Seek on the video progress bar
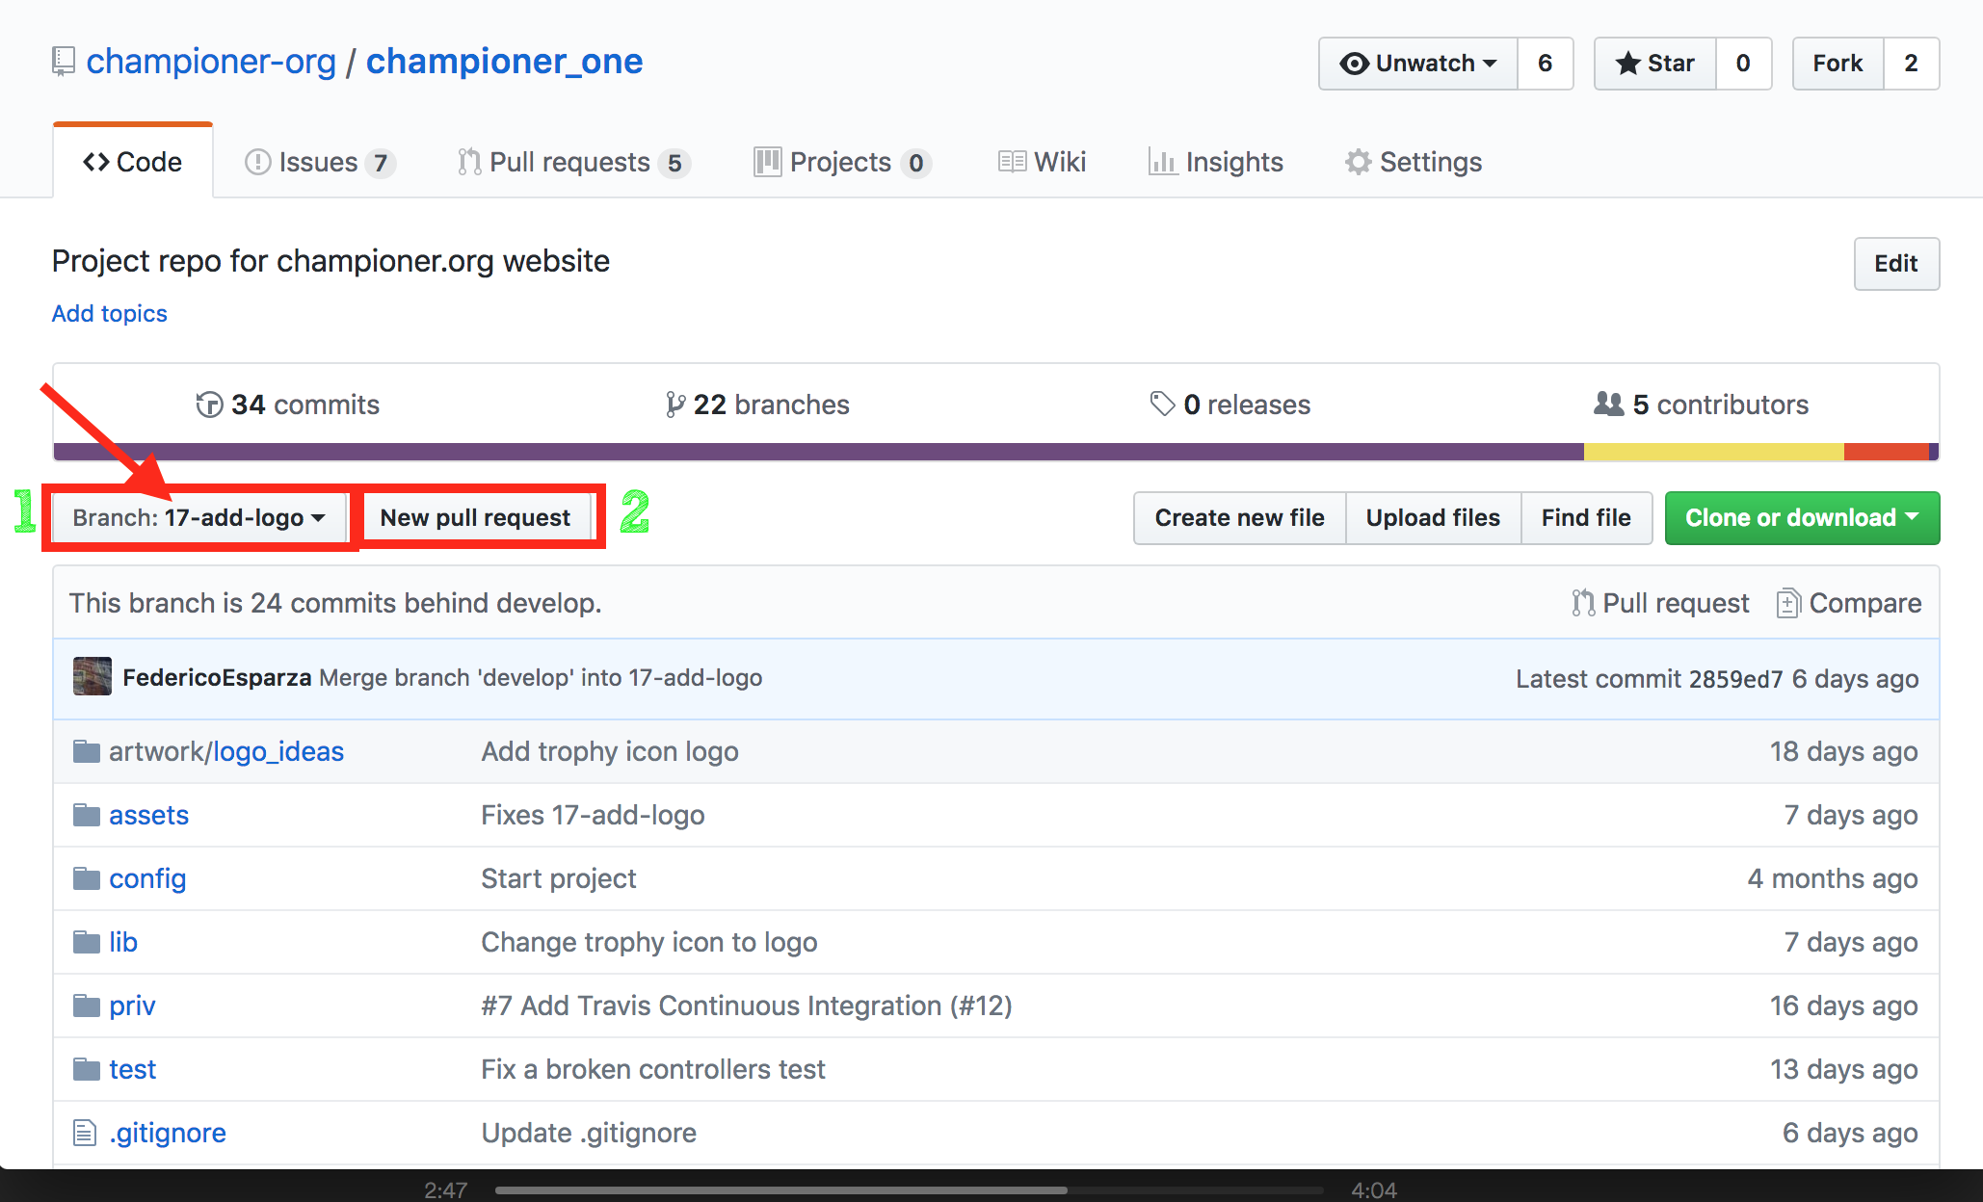This screenshot has height=1202, width=1983. [x=909, y=1190]
